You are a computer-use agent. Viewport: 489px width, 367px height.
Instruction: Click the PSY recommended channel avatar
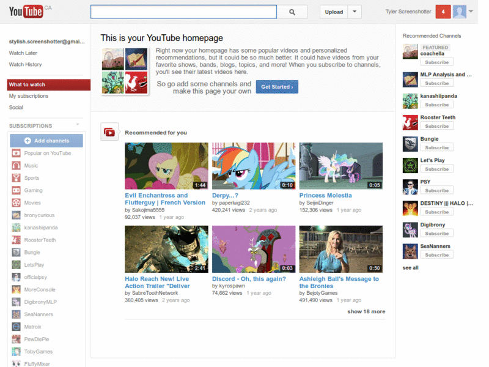coord(410,187)
